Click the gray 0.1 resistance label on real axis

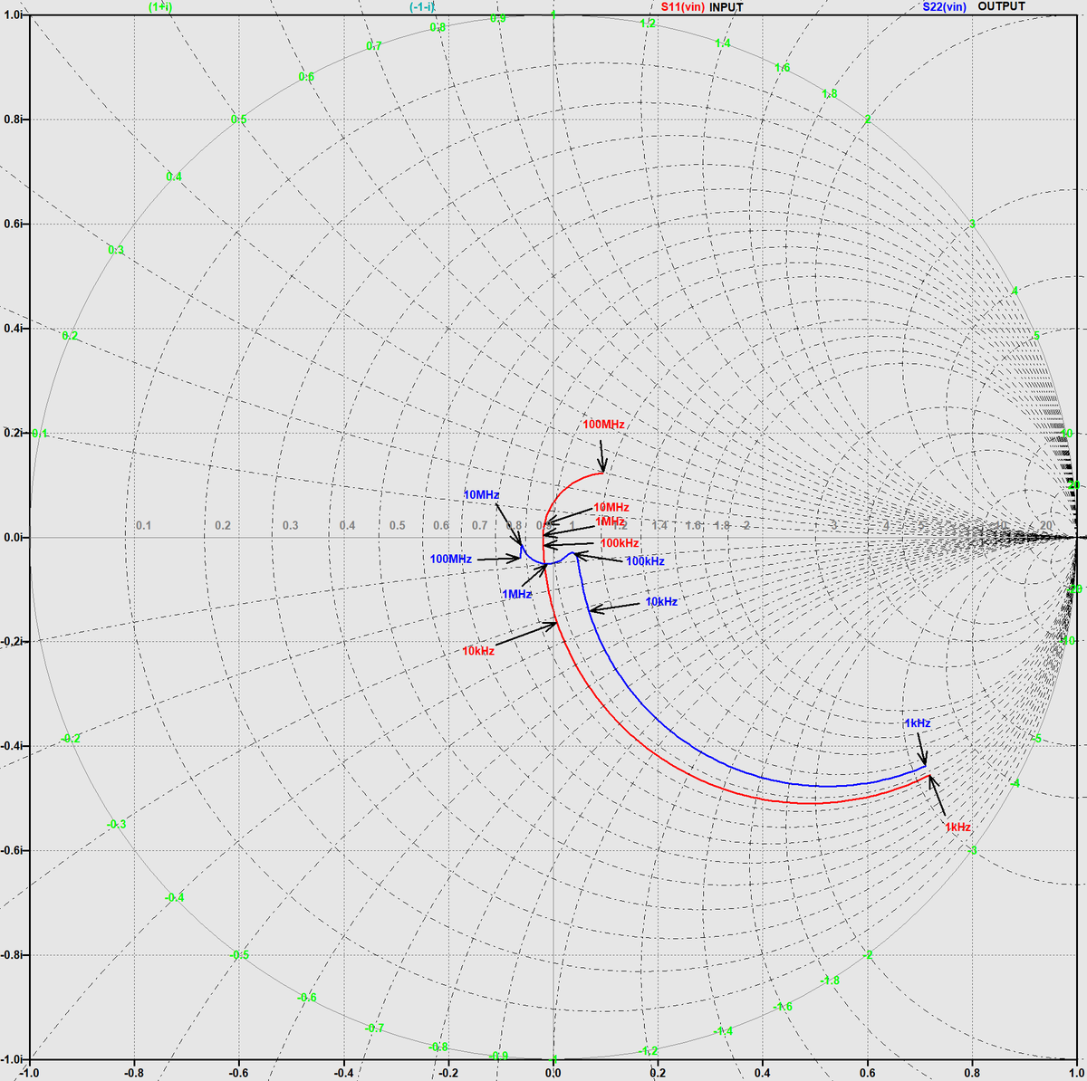coord(143,526)
